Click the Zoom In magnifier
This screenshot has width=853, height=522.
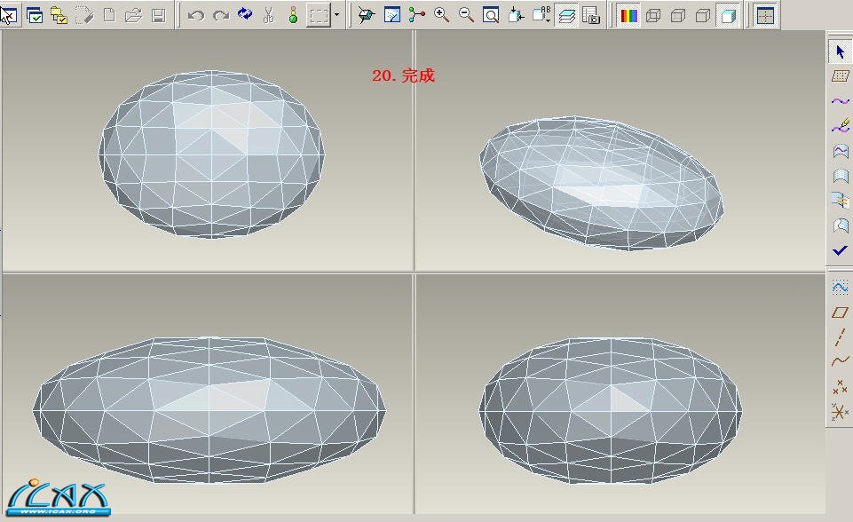point(441,15)
